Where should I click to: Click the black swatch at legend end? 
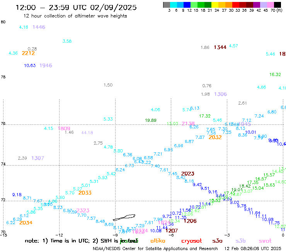[x=277, y=5]
